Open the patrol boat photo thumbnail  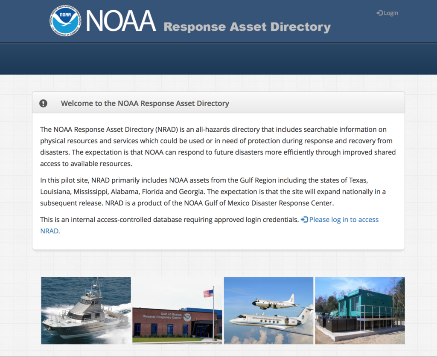tap(86, 311)
